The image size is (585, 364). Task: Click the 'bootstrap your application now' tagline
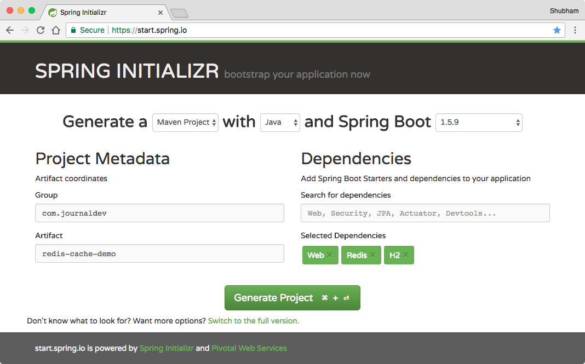[297, 74]
